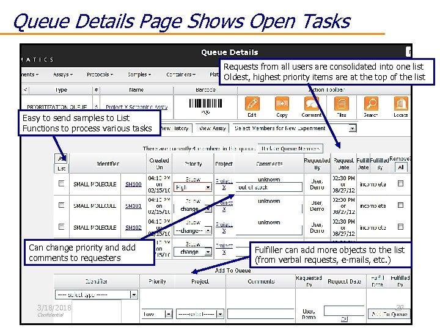This screenshot has width=440, height=330.
Task: Click the Request Date column header in queue table
Action: coord(343,164)
